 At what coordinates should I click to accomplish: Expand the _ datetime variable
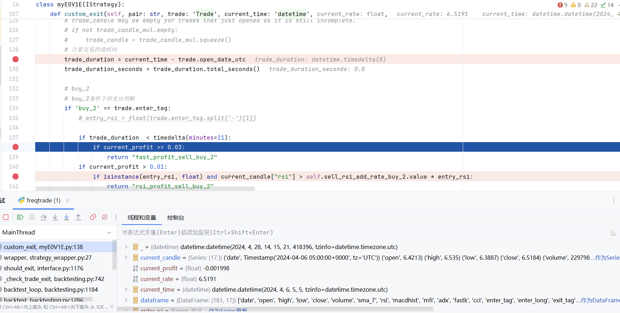click(126, 247)
